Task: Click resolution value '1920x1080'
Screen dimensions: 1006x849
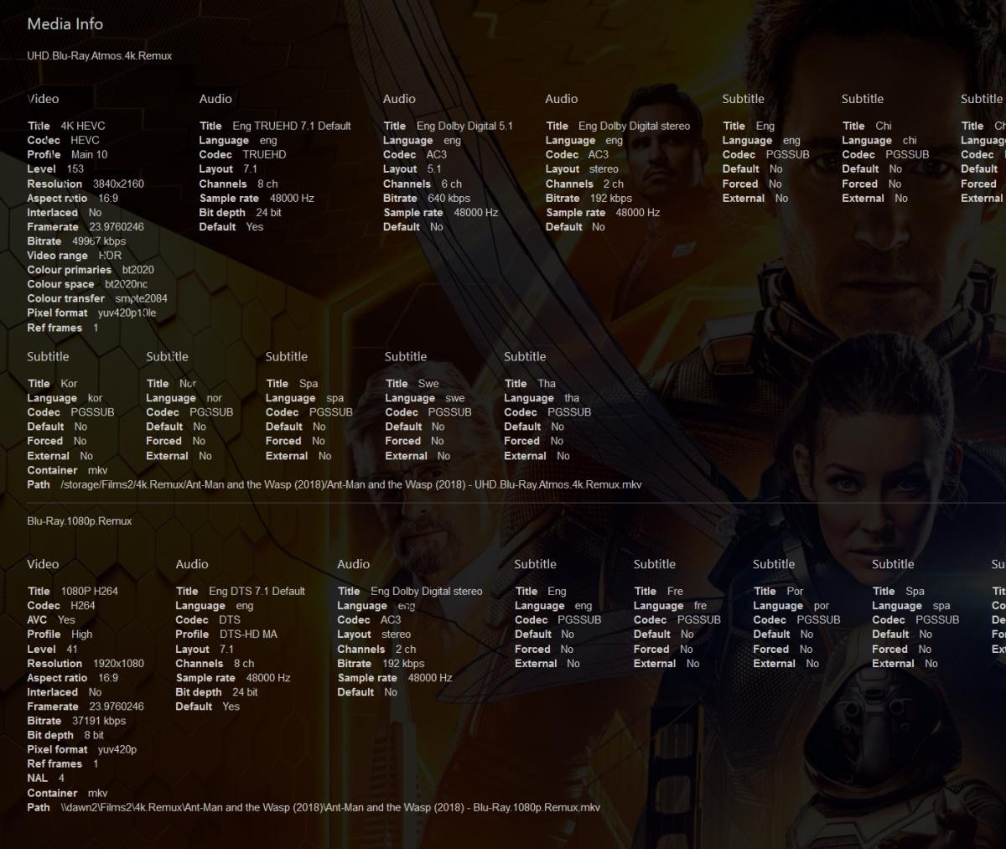Action: click(118, 663)
